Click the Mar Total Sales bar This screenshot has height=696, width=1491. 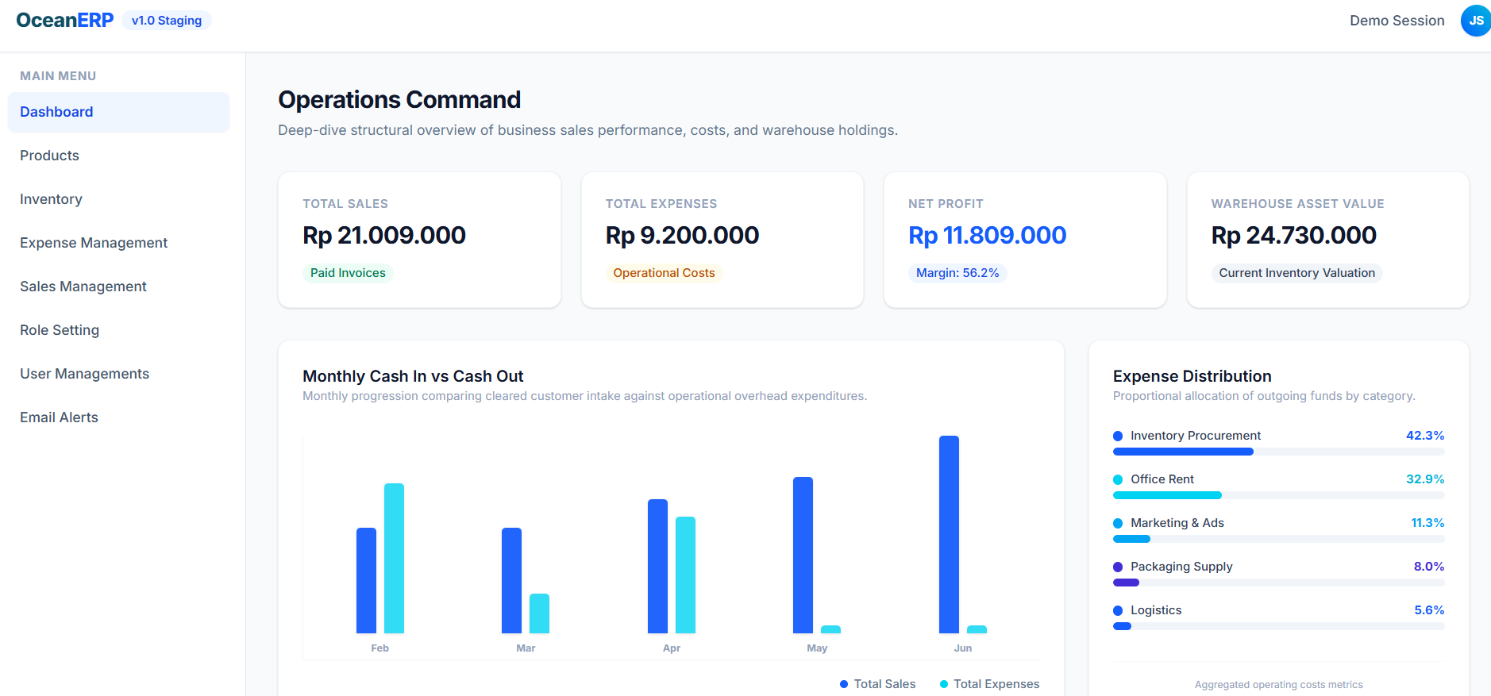(x=512, y=580)
